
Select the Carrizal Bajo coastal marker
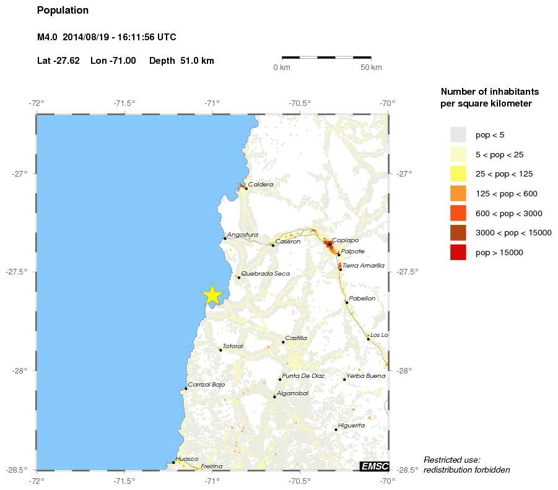(186, 388)
